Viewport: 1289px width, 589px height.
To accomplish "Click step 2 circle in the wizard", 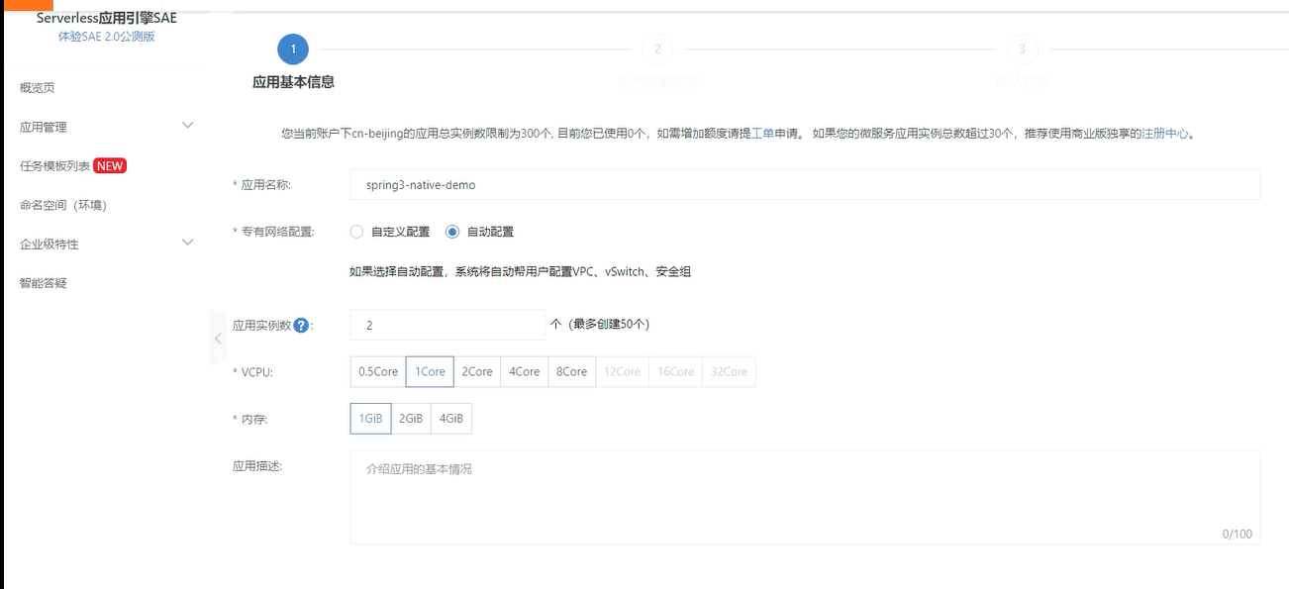I will tap(658, 48).
